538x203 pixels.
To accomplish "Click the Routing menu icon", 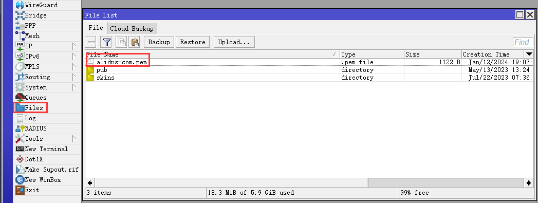I will [20, 77].
